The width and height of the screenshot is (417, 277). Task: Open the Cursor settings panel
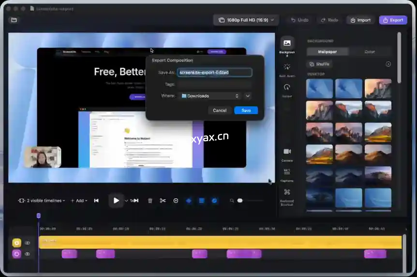pyautogui.click(x=287, y=89)
